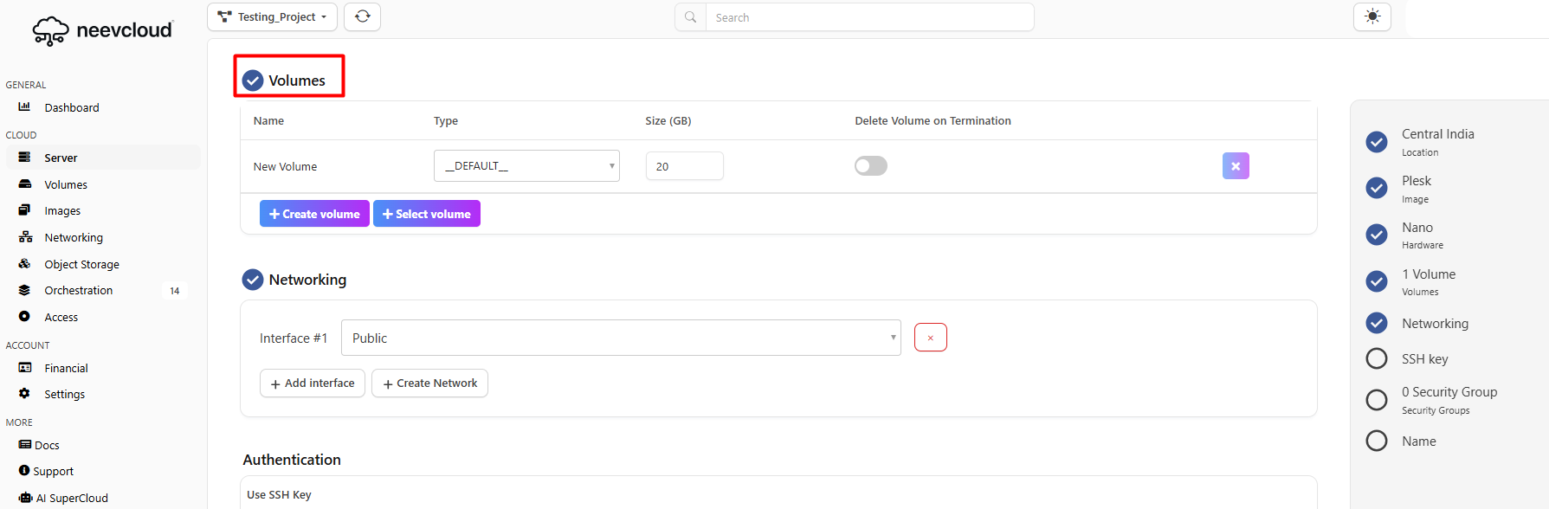1549x509 pixels.
Task: Click the neevcloud logo
Action: (103, 30)
